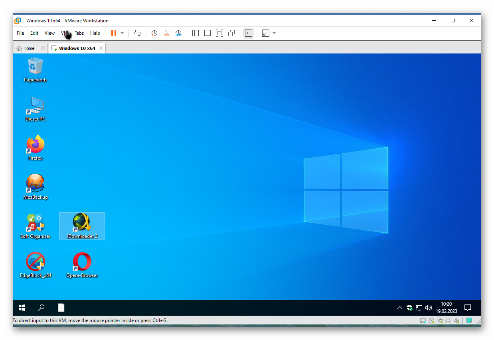Open the guest Windows Start menu
494x340 pixels.
tap(22, 308)
